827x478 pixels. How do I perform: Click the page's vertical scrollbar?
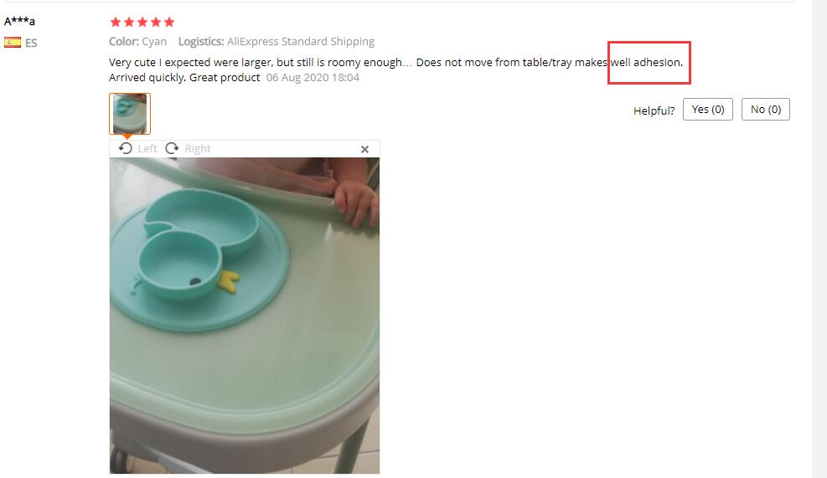click(x=819, y=239)
